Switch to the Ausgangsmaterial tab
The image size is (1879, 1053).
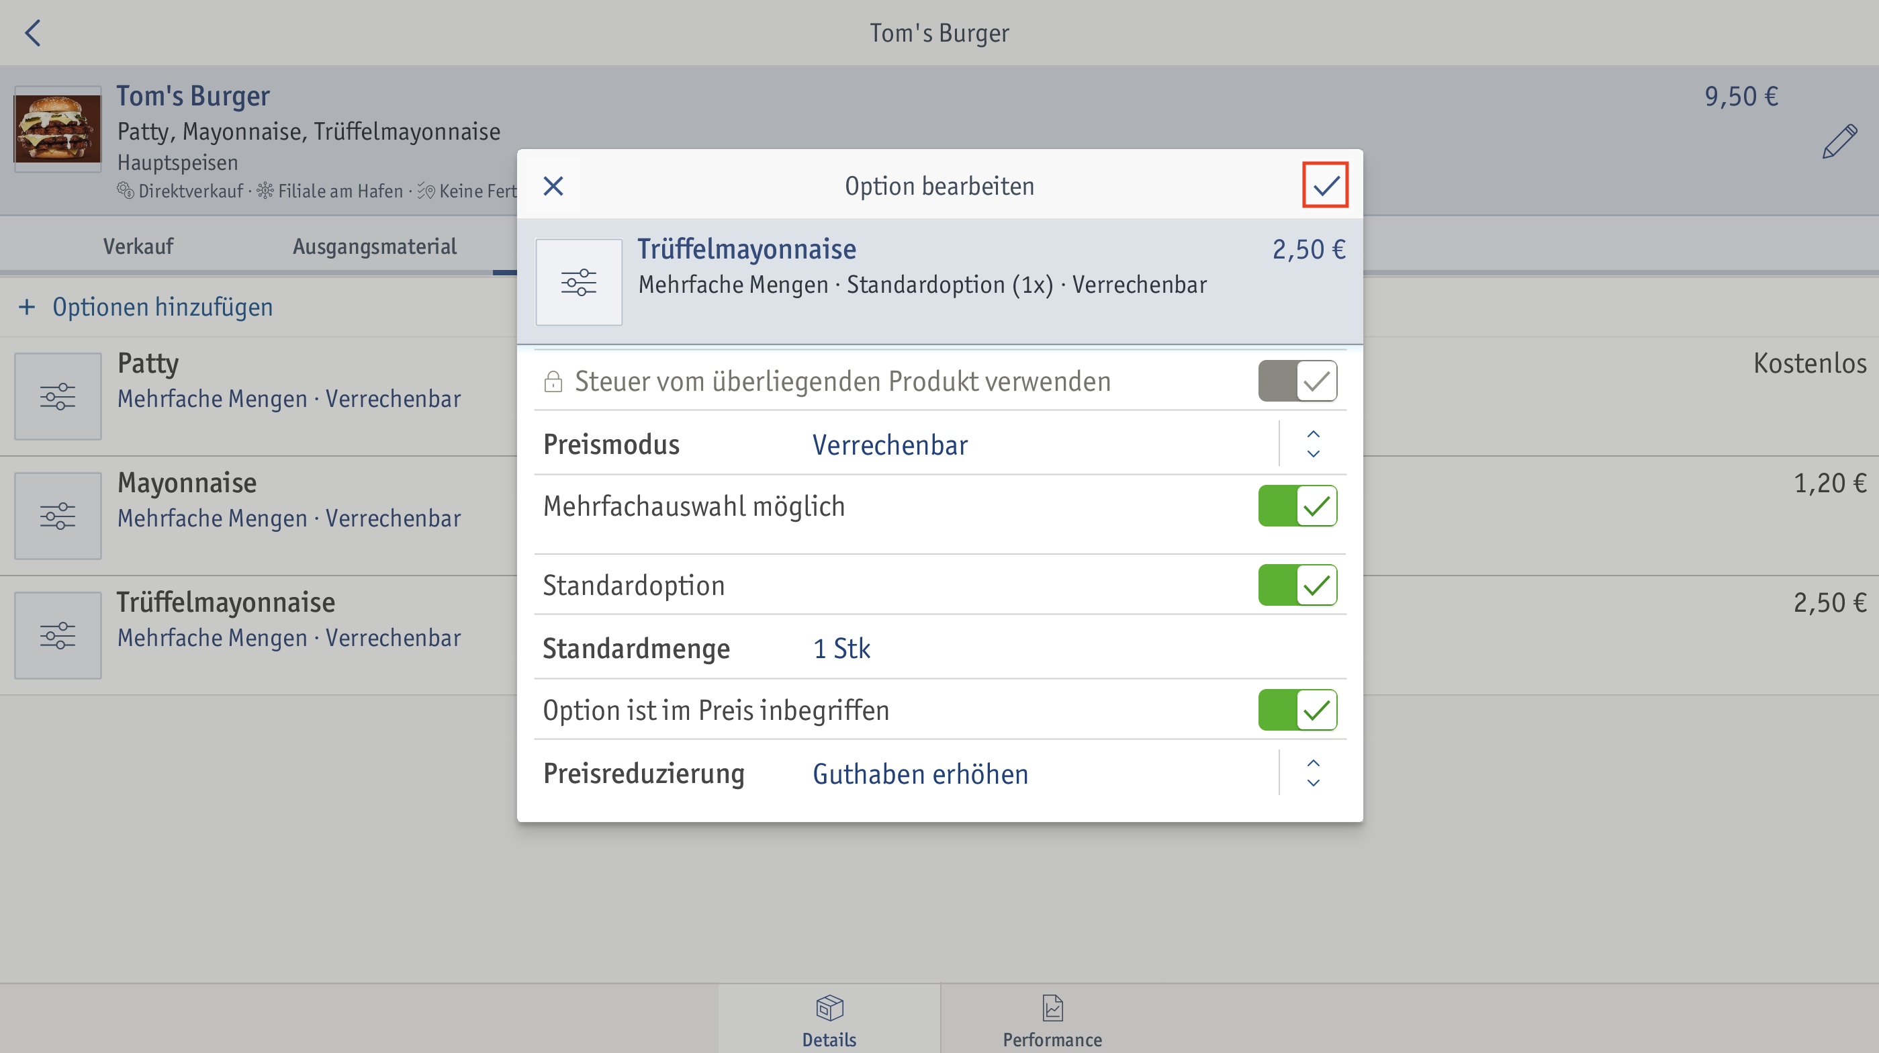click(x=375, y=246)
